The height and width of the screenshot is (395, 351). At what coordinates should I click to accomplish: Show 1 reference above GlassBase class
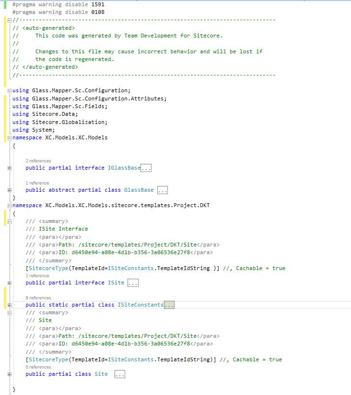(37, 183)
